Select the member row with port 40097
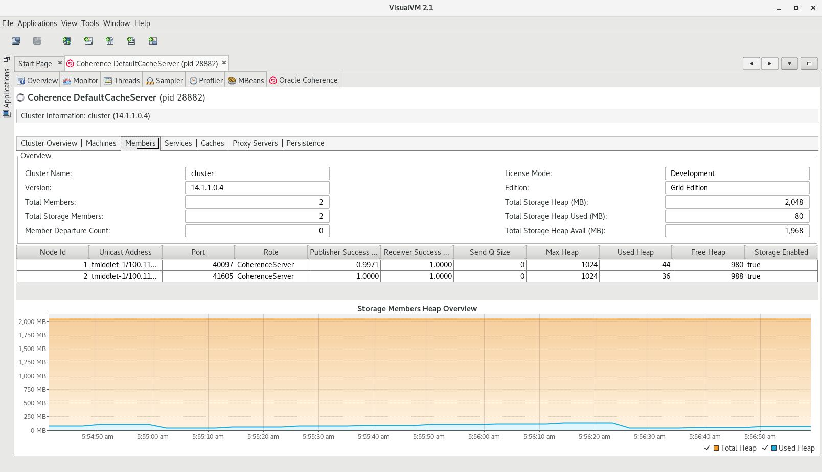The width and height of the screenshot is (822, 472). click(x=417, y=265)
